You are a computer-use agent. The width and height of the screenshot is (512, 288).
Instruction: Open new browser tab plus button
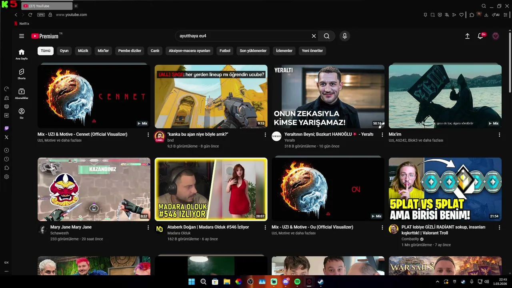(x=76, y=6)
